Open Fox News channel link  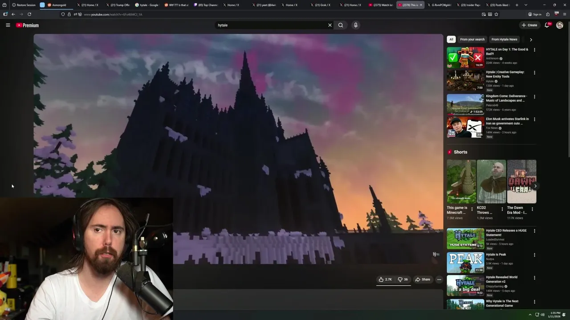pos(492,128)
